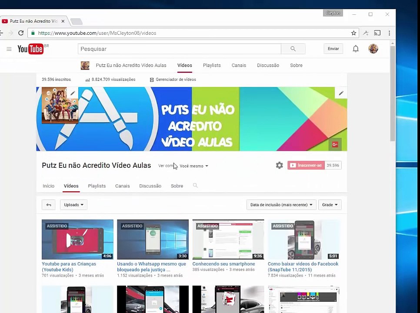Open the Grade view dropdown
Screen dimensions: 420x313
330,205
